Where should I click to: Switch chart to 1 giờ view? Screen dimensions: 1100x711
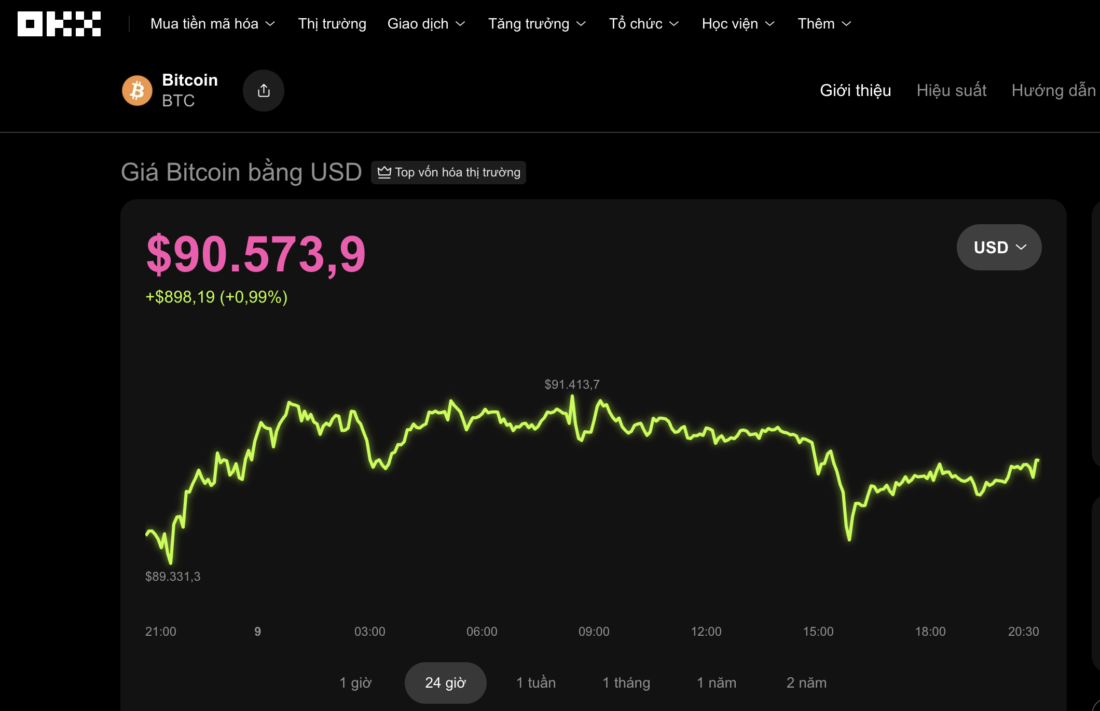coord(356,683)
